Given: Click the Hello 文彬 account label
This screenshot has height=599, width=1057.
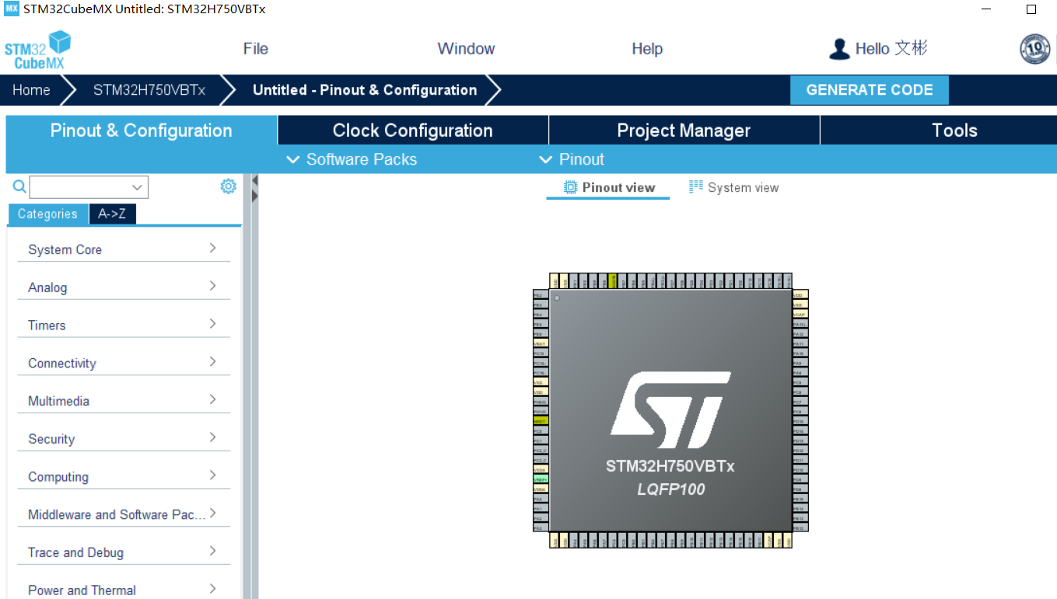Looking at the screenshot, I should 891,49.
